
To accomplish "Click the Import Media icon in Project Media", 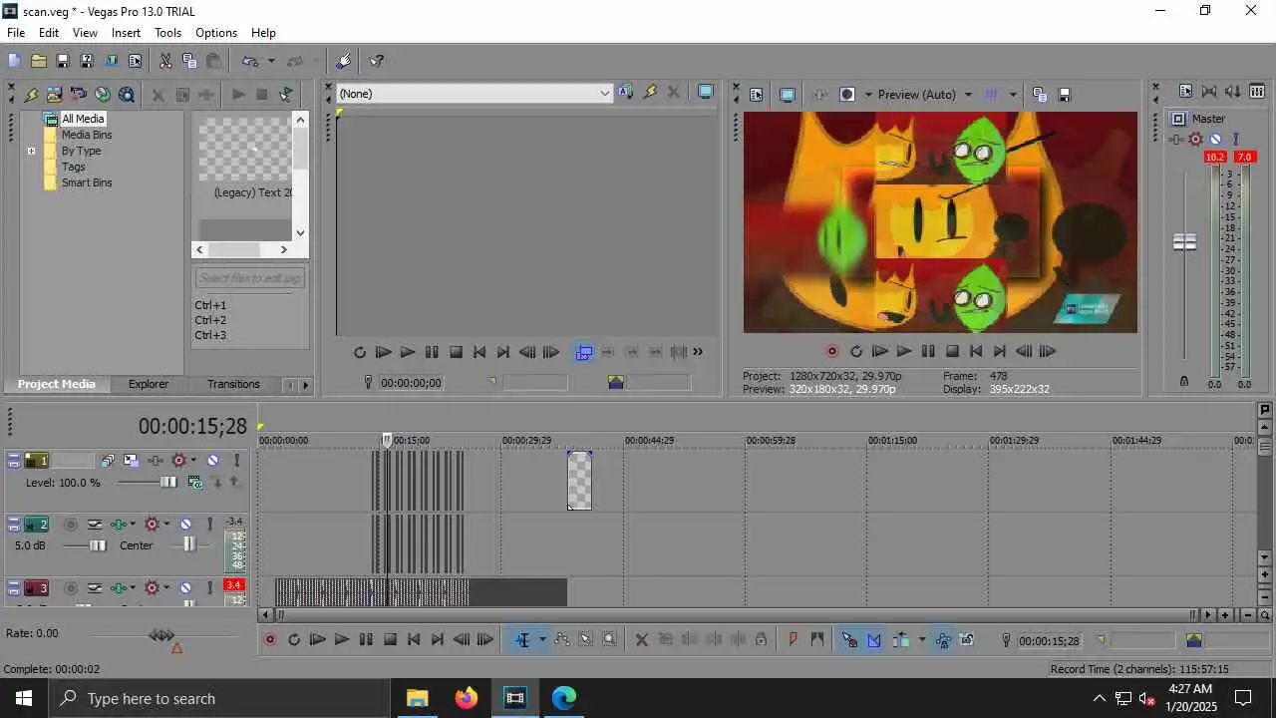I will (31, 95).
